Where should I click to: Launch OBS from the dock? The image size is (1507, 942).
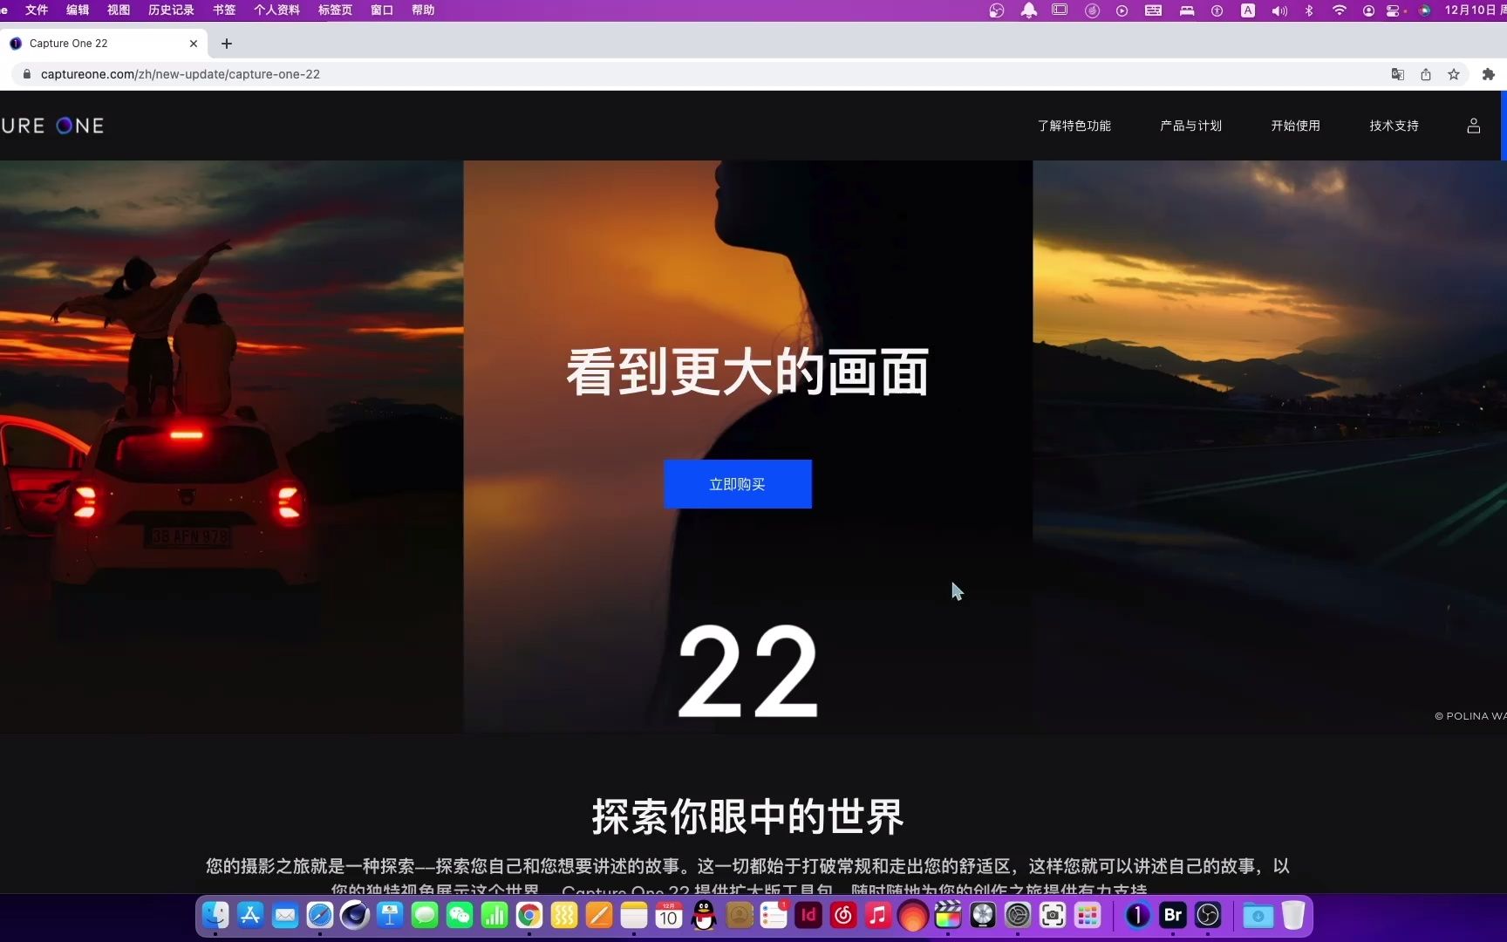point(1208,916)
